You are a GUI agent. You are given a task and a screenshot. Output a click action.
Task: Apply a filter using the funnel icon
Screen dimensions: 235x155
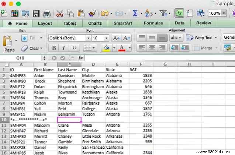[x=163, y=13]
